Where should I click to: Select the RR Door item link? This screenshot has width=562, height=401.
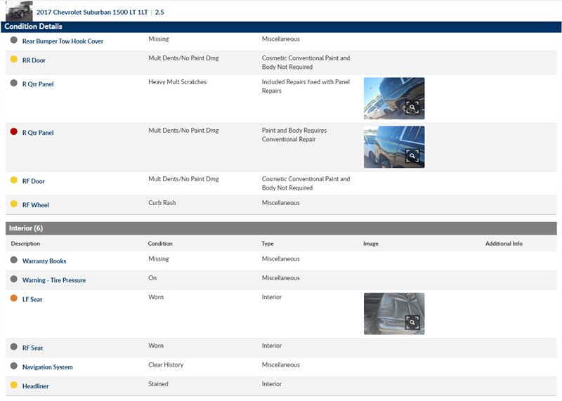(x=34, y=60)
